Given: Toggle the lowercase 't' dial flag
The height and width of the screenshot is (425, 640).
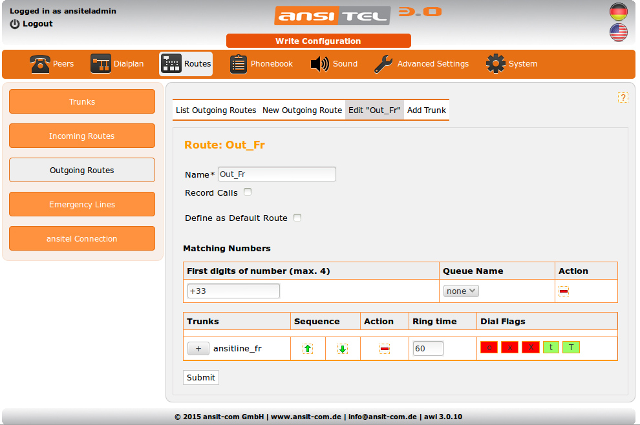Looking at the screenshot, I should click(x=551, y=347).
